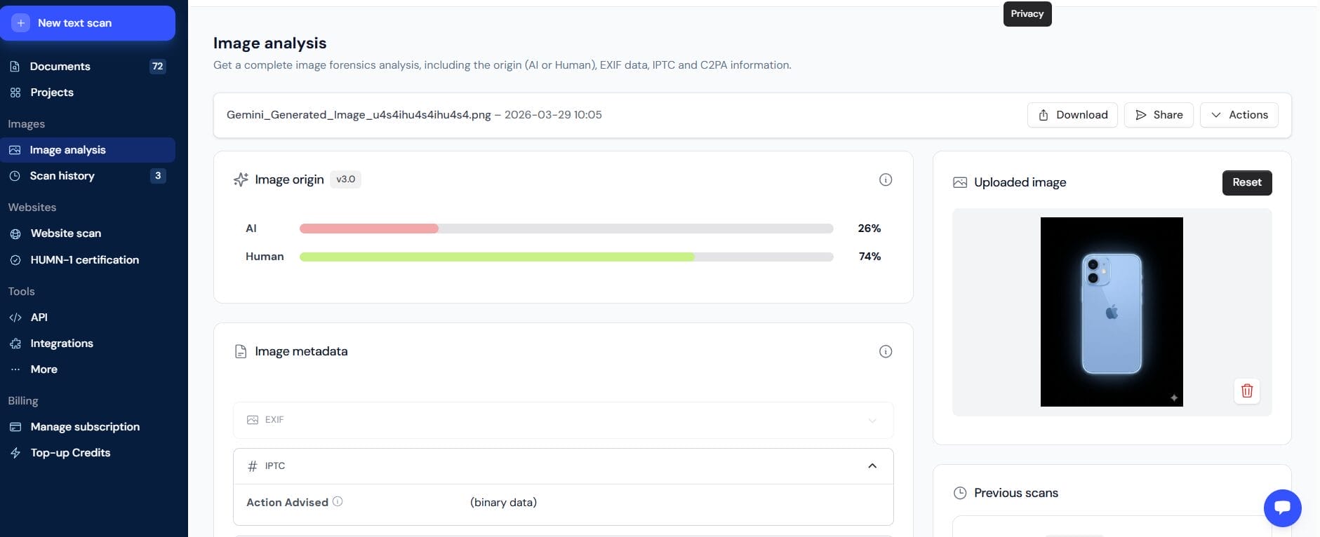The height and width of the screenshot is (537, 1320).
Task: Click the Scan history clock icon
Action: pos(15,176)
